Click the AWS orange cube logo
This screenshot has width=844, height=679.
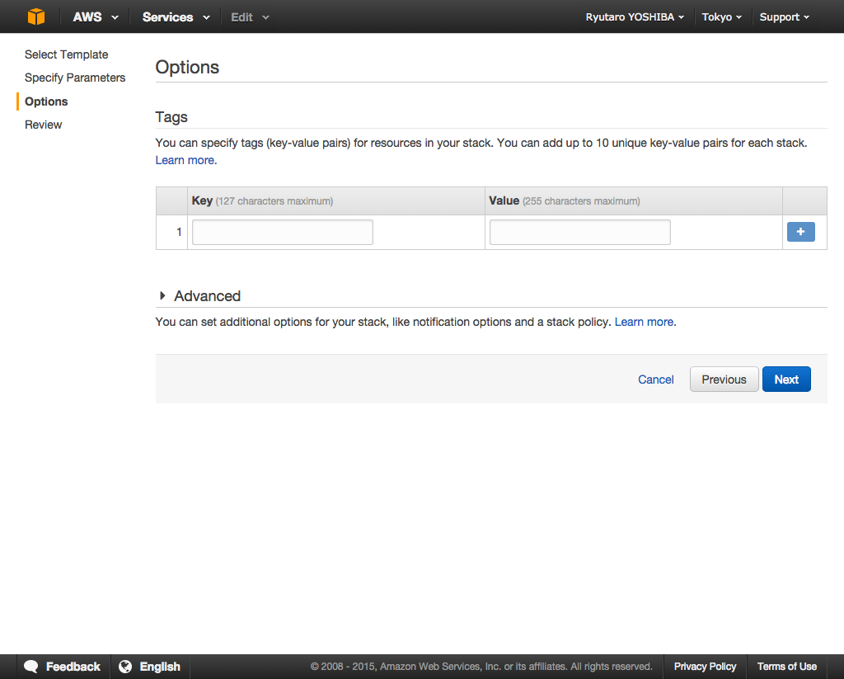tap(36, 17)
